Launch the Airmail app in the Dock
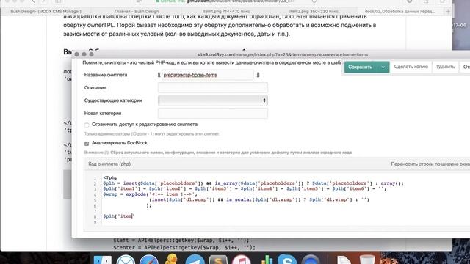Screen dimensions: 470x264 click(126, 260)
